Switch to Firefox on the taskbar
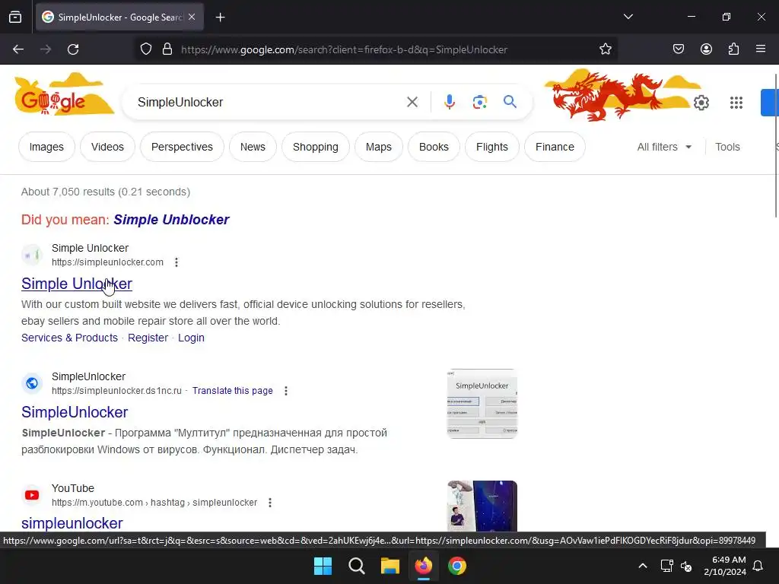Screen dimensions: 779x584 [x=423, y=566]
